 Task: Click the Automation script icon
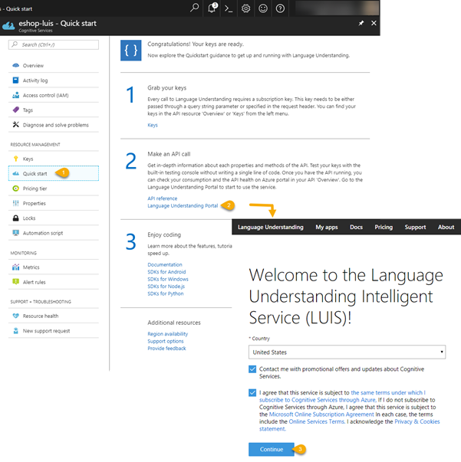tap(15, 233)
